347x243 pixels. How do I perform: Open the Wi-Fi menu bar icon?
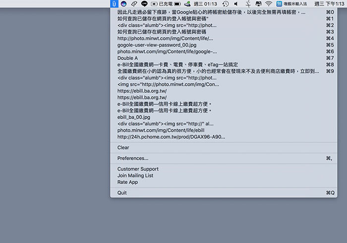tap(269, 4)
